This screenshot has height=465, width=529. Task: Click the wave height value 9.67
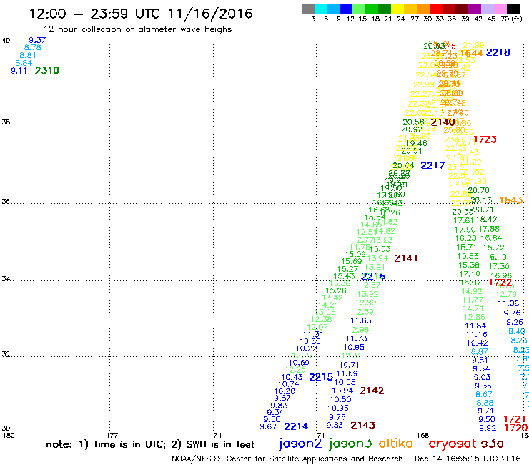pyautogui.click(x=268, y=426)
